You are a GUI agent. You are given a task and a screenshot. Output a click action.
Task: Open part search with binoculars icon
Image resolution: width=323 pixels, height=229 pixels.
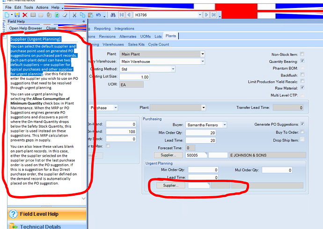pos(113,15)
